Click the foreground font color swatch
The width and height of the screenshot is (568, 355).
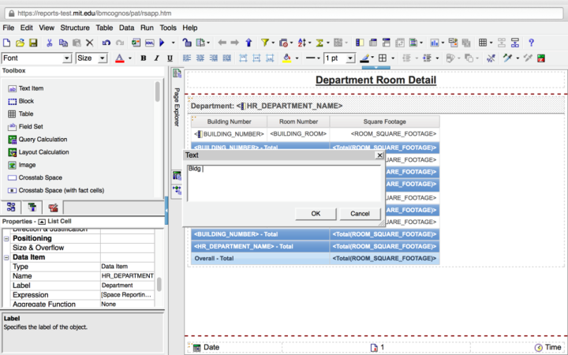pyautogui.click(x=120, y=58)
